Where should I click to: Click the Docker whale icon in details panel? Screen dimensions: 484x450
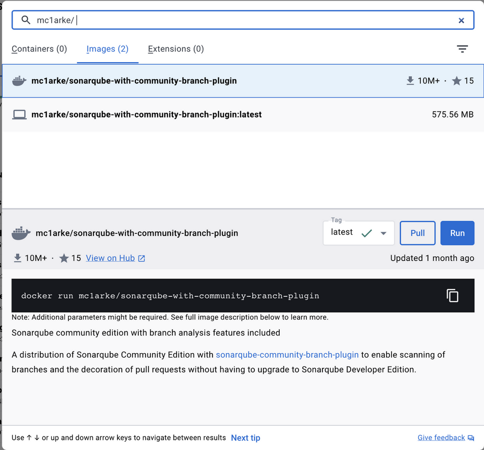(21, 233)
